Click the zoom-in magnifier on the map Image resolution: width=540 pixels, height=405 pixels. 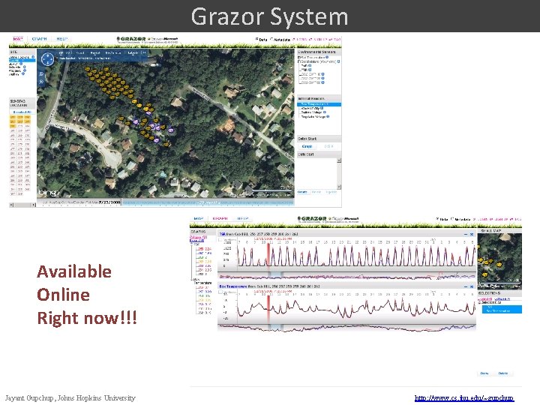[41, 73]
